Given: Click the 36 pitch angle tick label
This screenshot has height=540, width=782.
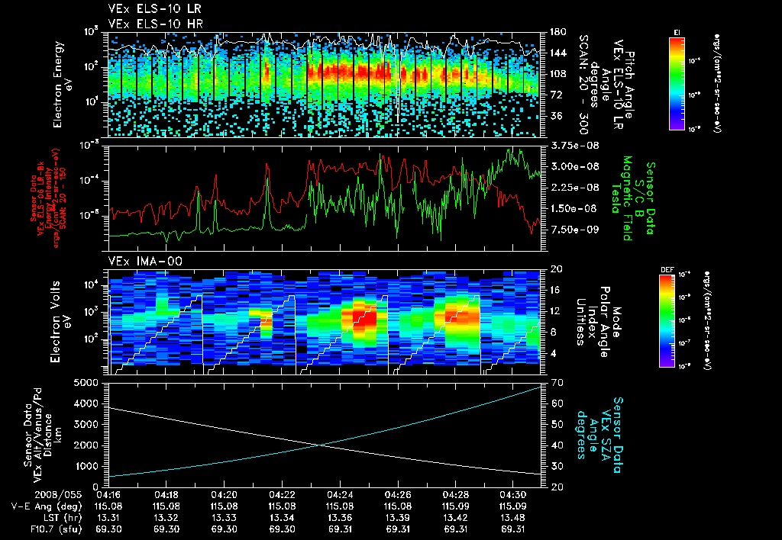Looking at the screenshot, I should (x=555, y=116).
